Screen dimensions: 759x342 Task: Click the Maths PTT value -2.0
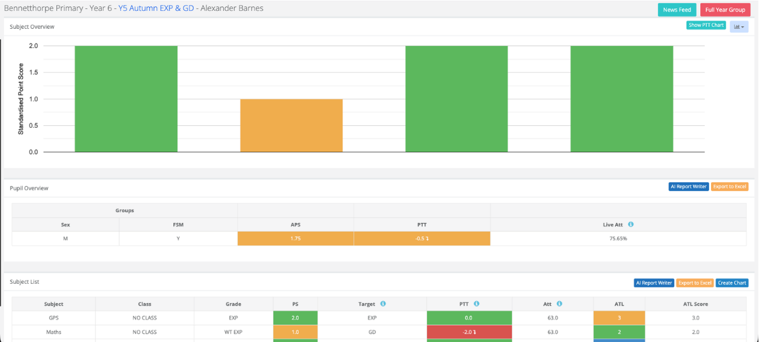pyautogui.click(x=469, y=332)
